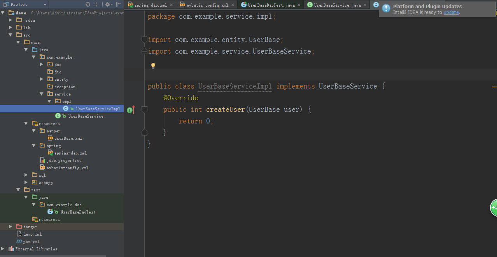Switch to mybatis-config.xml tab
The width and height of the screenshot is (497, 257).
[x=207, y=5]
